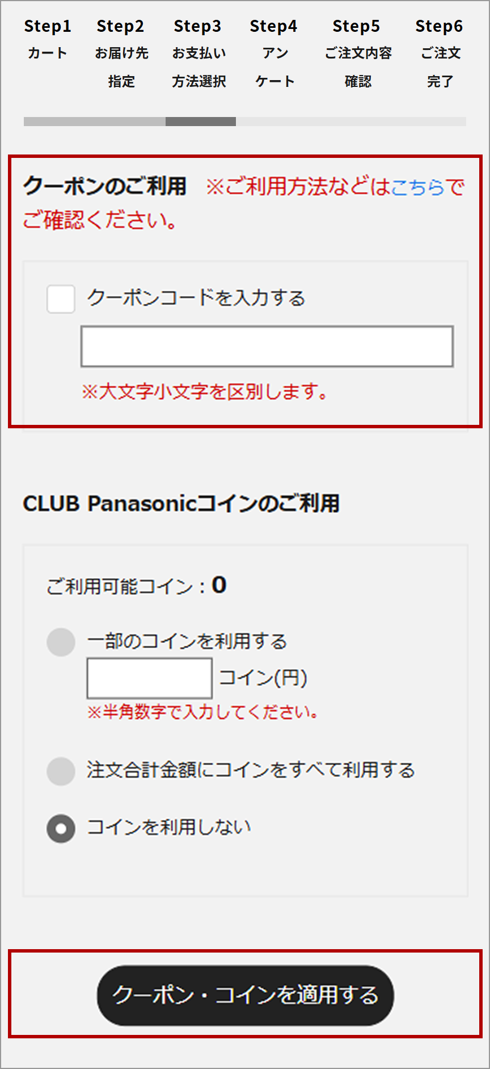Viewport: 490px width, 1069px height.
Task: Jump to the Step4 アンケート step
Action: point(274,54)
